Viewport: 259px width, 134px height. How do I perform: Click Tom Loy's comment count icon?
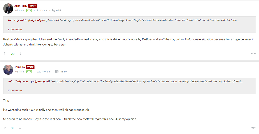coord(57,72)
